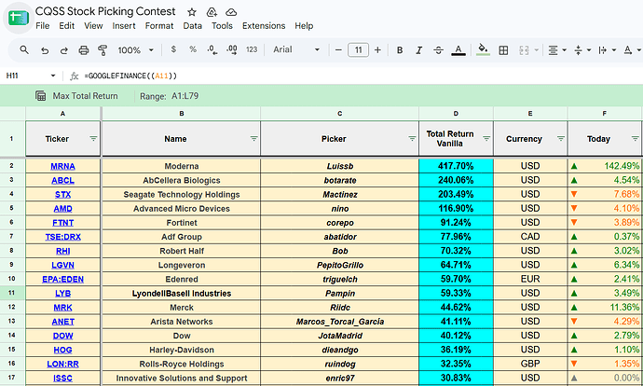Select column D header
Screen dimensions: 643x386
456,114
